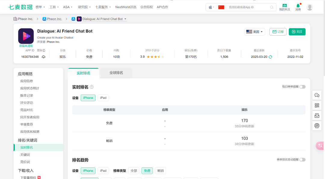Viewport: 325px width, 179px height.
Task: Click the 畅销 rank value 103
Action: pos(244,139)
